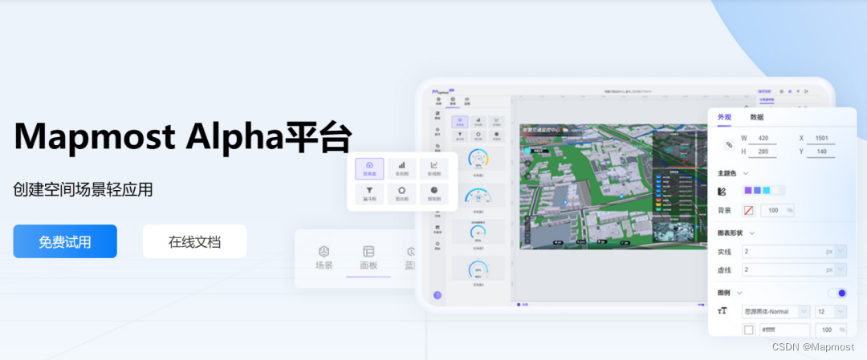This screenshot has height=360, width=867.
Task: Select the 漏斗图 funnel chart icon
Action: (369, 194)
